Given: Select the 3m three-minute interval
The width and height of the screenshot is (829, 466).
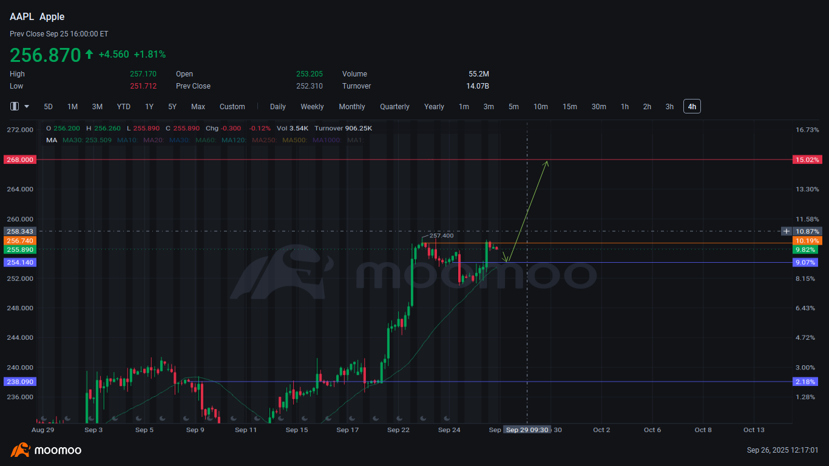Looking at the screenshot, I should click(x=489, y=107).
